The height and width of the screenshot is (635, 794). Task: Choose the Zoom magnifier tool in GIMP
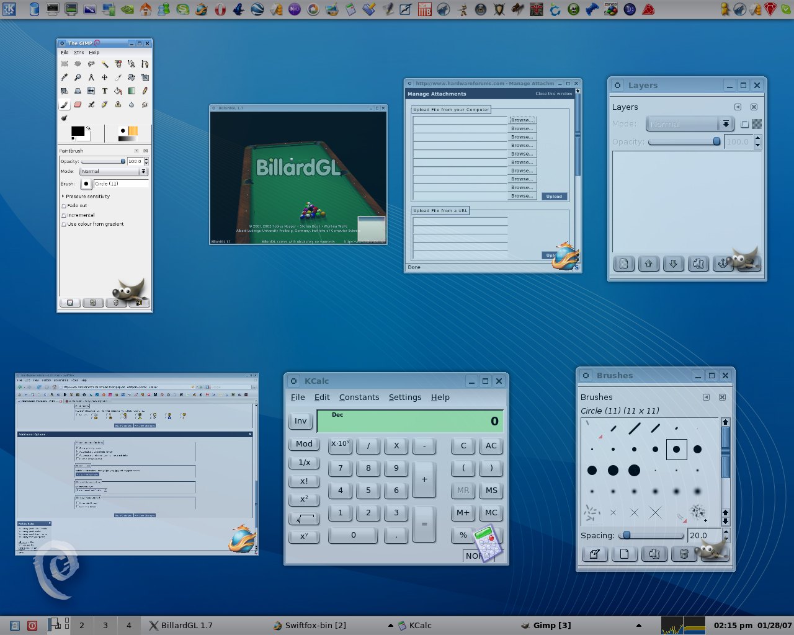78,78
